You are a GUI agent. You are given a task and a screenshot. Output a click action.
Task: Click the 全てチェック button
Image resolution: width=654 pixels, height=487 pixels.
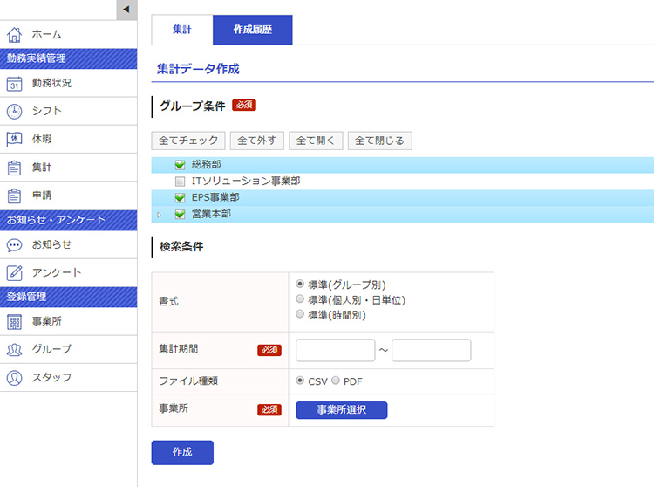click(188, 141)
